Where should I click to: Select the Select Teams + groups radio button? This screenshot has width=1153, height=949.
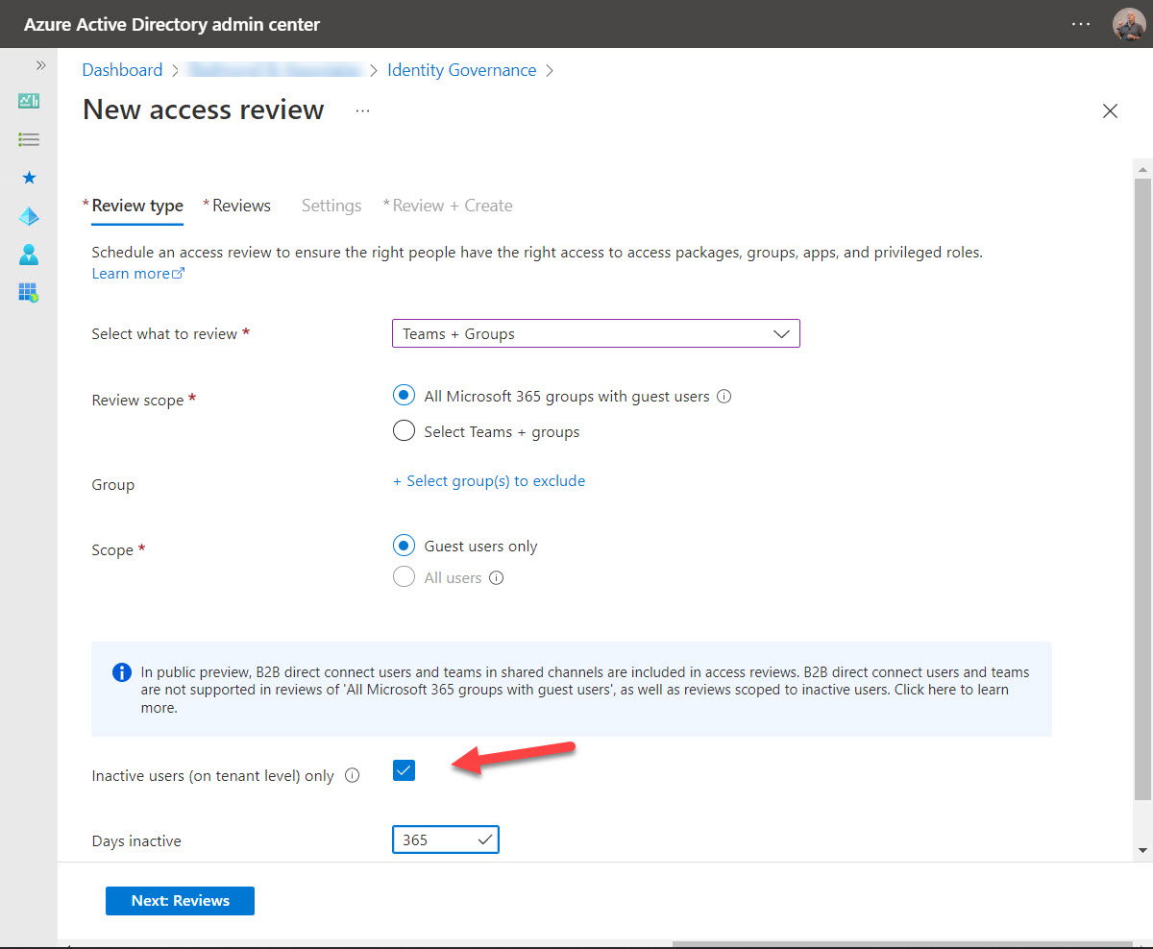point(405,431)
